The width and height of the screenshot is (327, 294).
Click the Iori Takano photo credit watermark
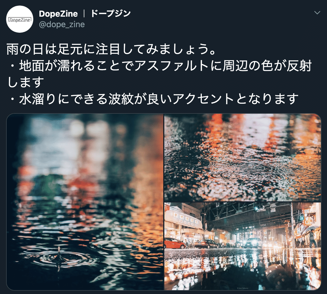pos(243,288)
